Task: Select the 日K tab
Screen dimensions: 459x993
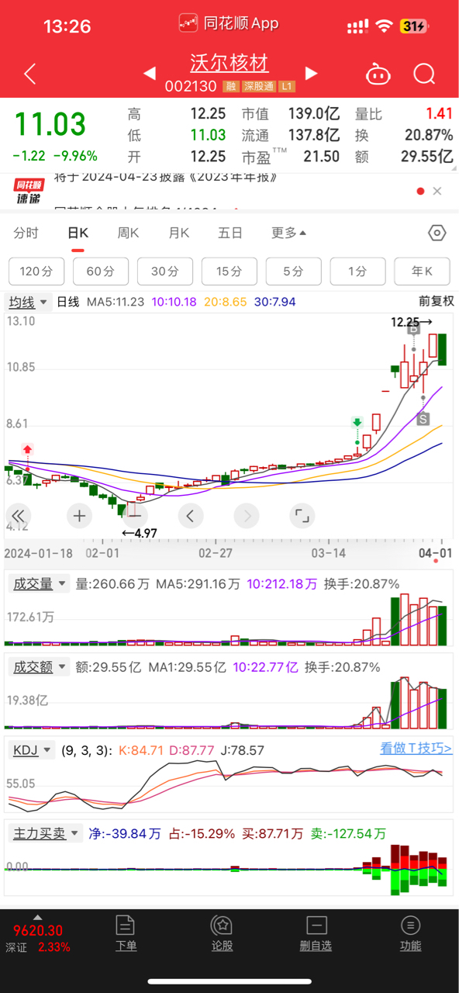Action: coord(78,233)
